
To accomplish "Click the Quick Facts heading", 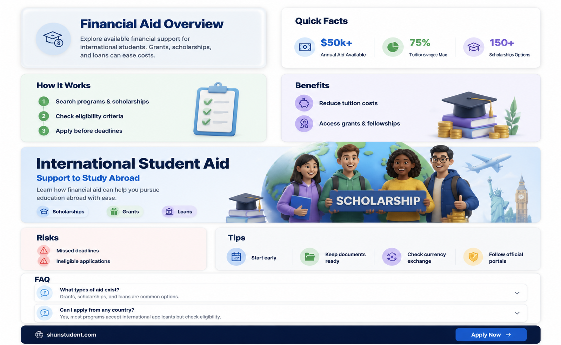I will (x=321, y=21).
